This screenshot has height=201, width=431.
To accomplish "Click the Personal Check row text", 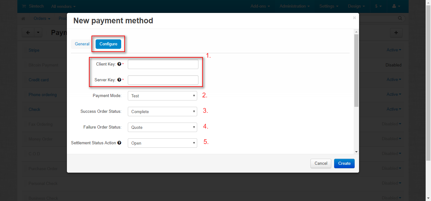I will tap(43, 183).
